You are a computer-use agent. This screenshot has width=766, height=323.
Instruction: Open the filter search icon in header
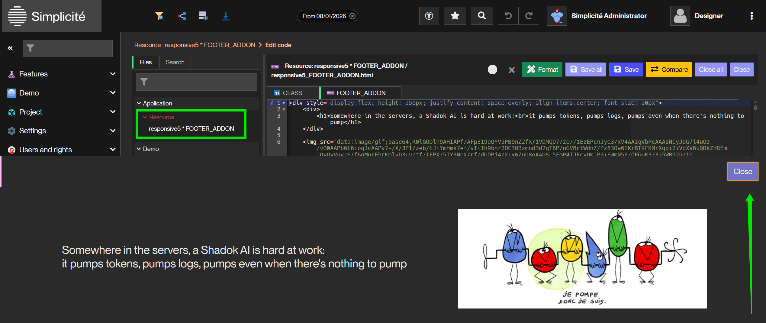tap(159, 16)
